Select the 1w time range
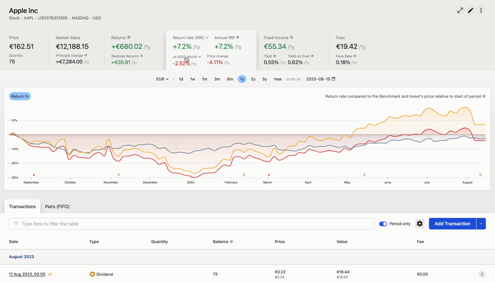 (x=192, y=79)
